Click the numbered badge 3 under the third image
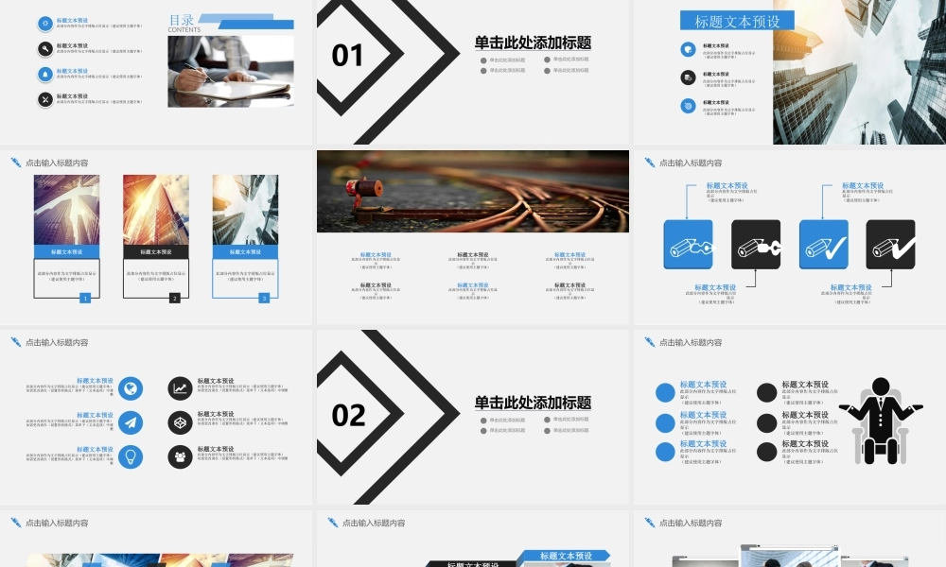 [x=263, y=296]
